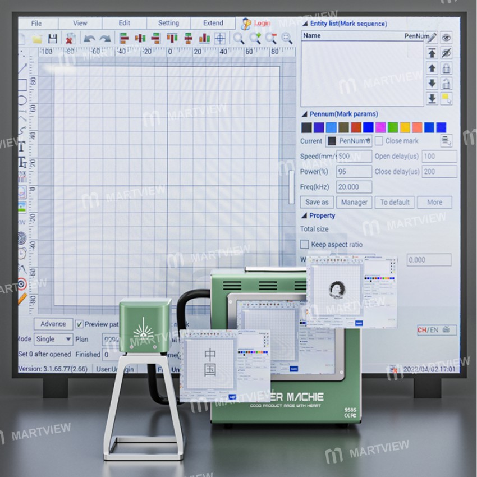Lock entity with the closed padlock
The image size is (477, 477).
[x=446, y=68]
